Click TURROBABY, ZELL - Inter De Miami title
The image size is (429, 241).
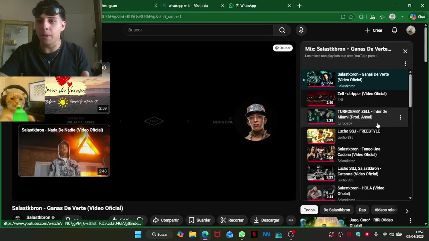362,114
